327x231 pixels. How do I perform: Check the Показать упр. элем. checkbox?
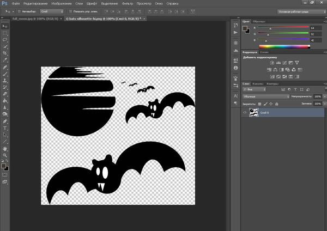coord(70,11)
